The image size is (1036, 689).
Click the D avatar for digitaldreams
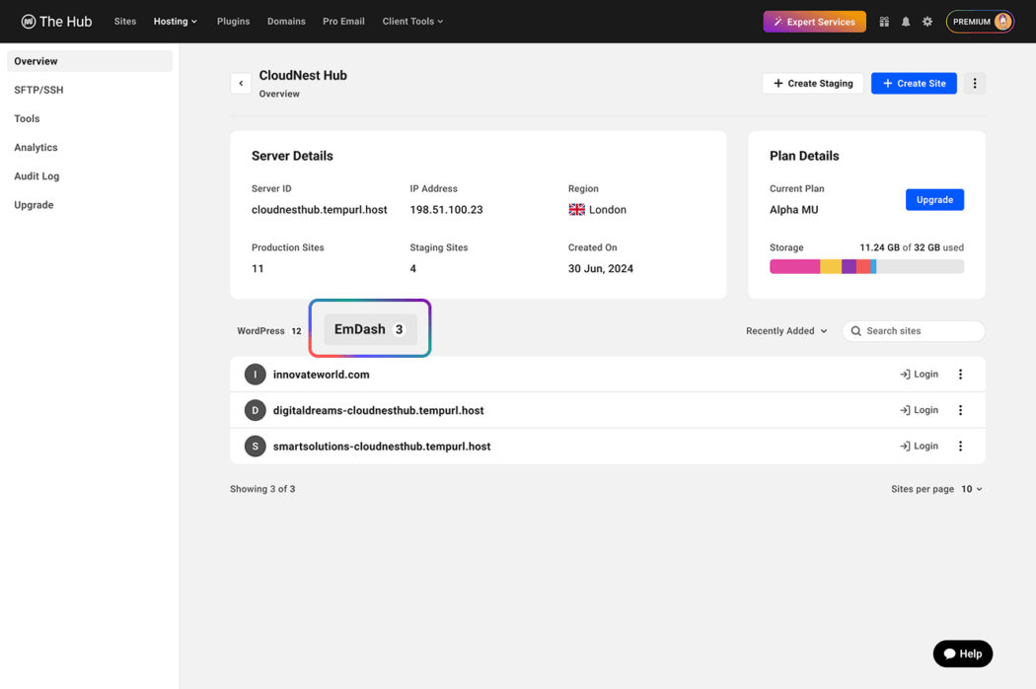[255, 410]
